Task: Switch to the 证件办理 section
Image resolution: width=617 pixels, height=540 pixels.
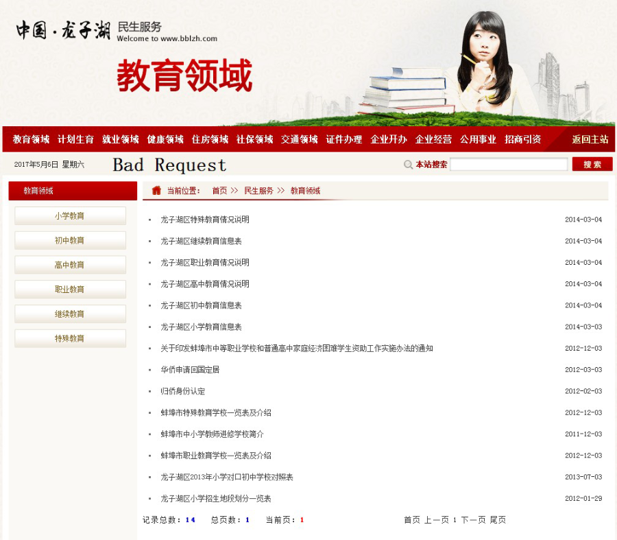Action: tap(343, 139)
